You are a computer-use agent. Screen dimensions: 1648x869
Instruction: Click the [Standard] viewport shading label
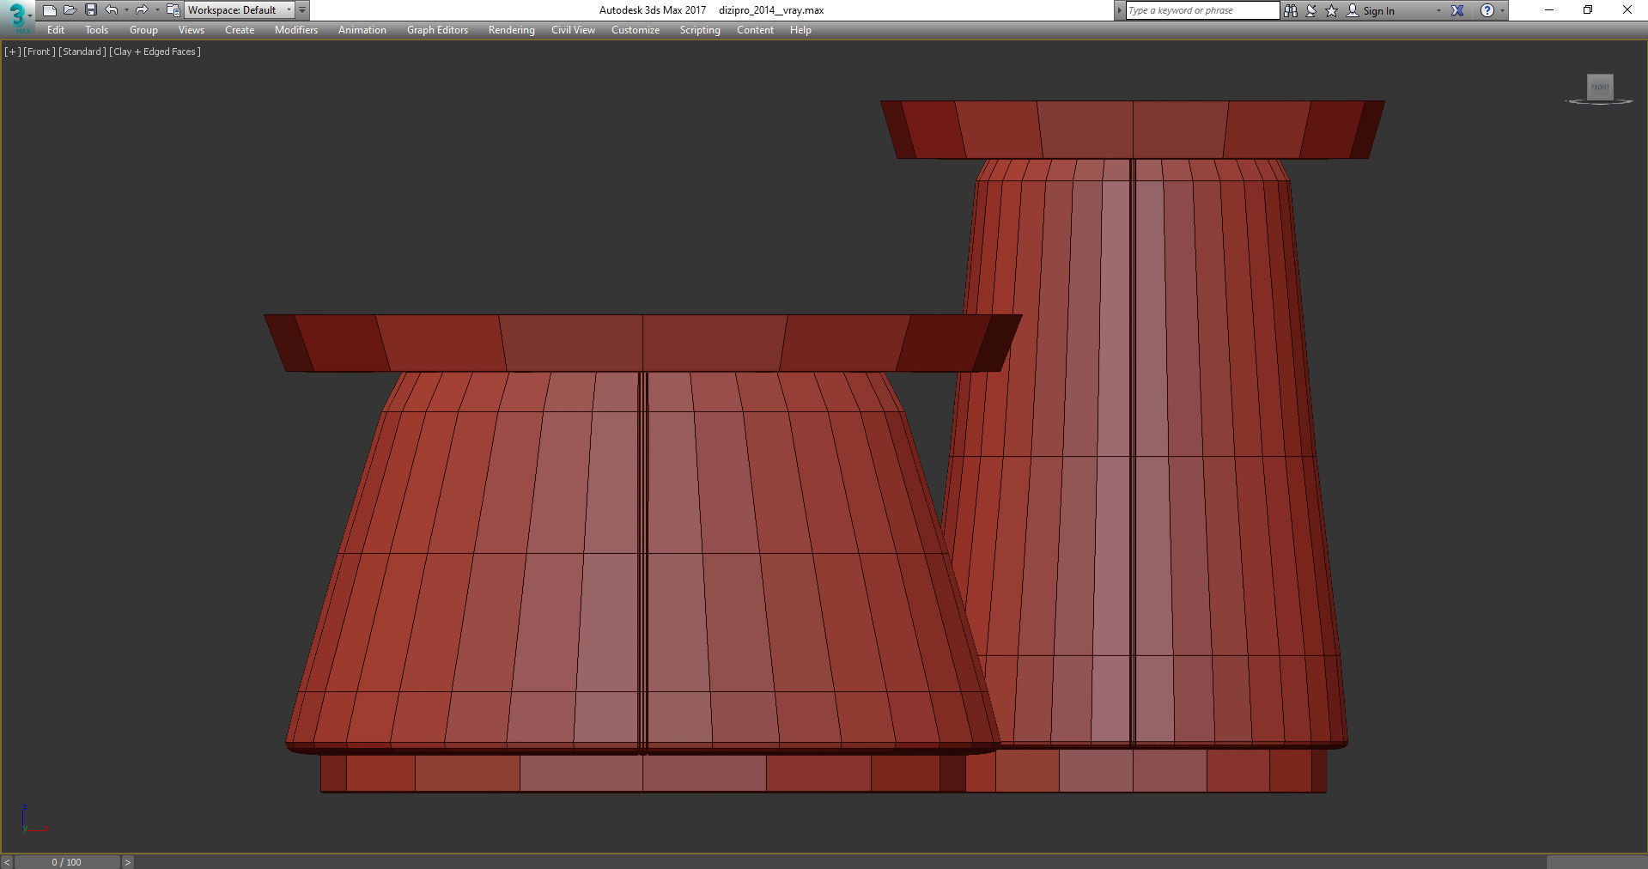coord(82,52)
